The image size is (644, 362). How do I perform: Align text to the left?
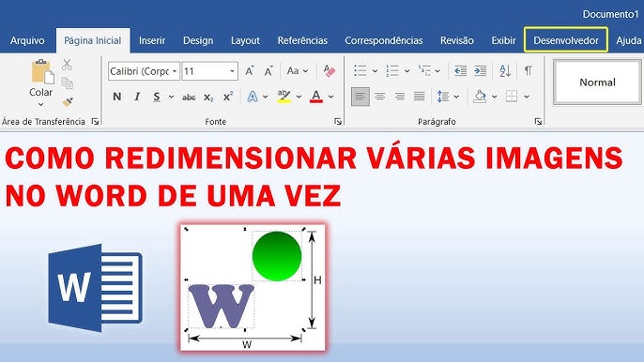[360, 97]
